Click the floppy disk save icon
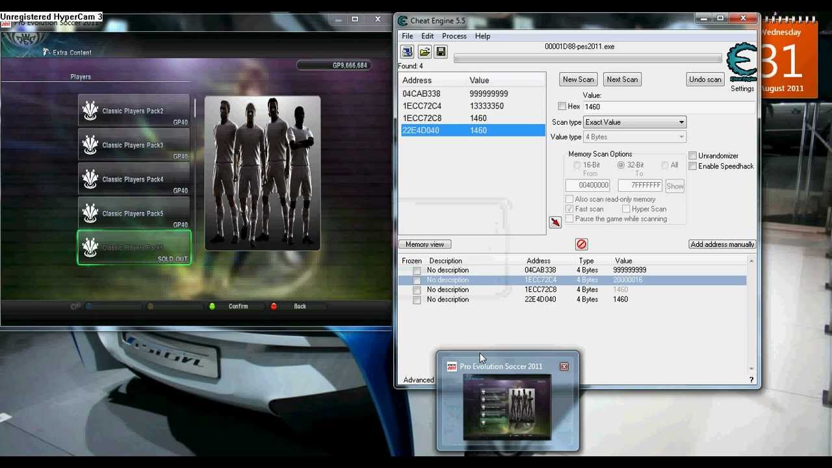Viewport: 832px width, 468px height. (441, 52)
